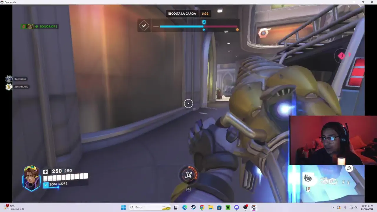
Task: Click the sonic wave ability icon
Action: pyautogui.click(x=308, y=178)
